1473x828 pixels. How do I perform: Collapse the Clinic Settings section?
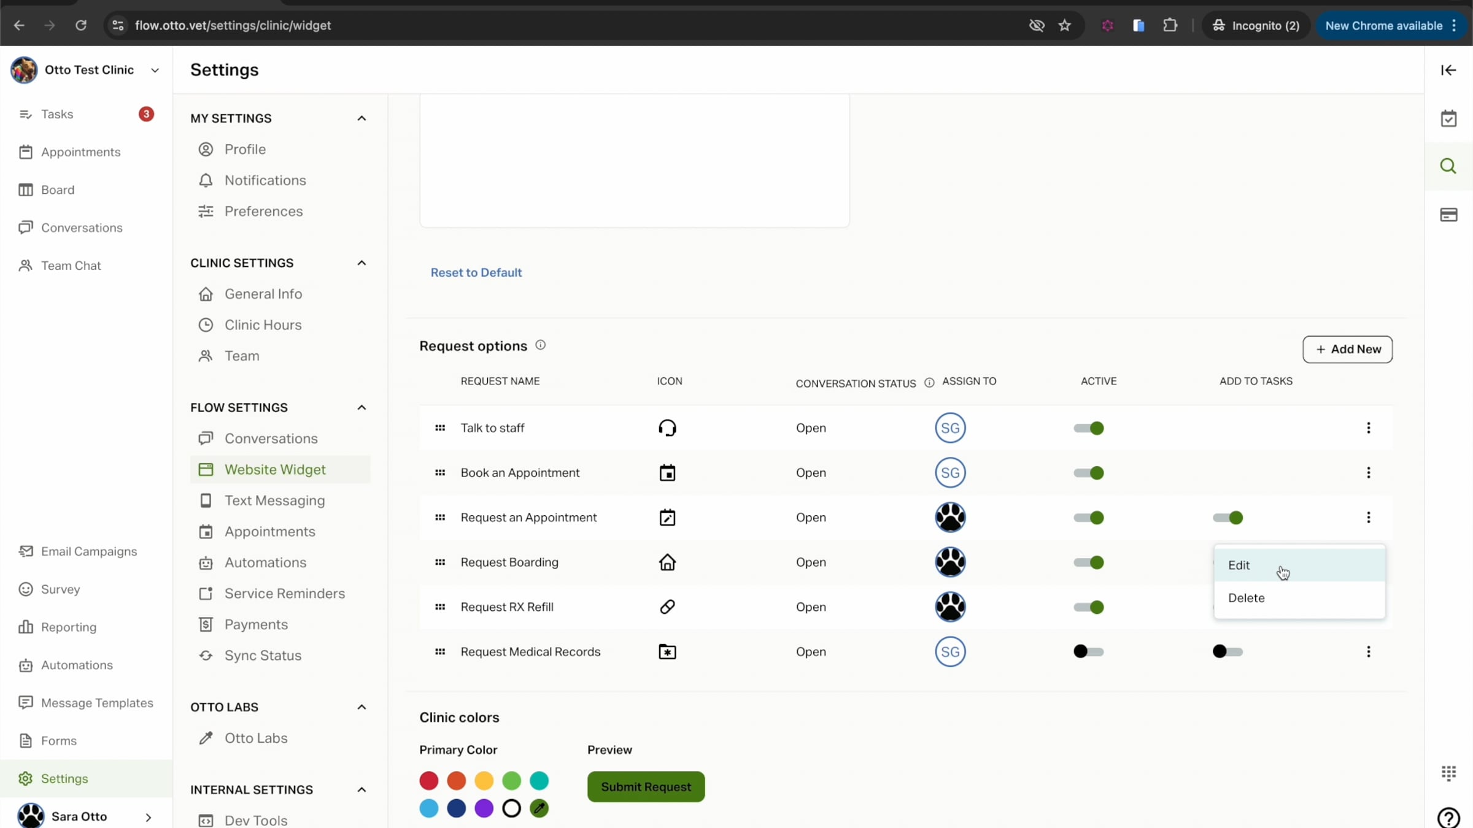[x=361, y=263]
